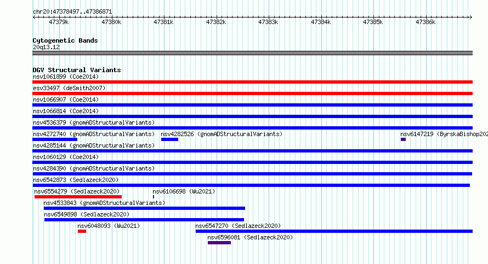Screen dimensions: 488x264
Task: Click the red bar of nsv1061899
Action: pyautogui.click(x=252, y=82)
